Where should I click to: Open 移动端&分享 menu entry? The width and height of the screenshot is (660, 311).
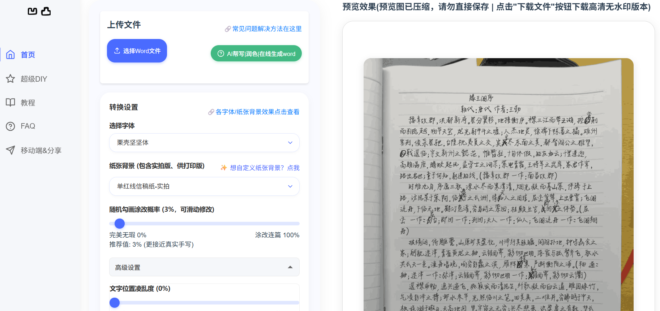[41, 150]
